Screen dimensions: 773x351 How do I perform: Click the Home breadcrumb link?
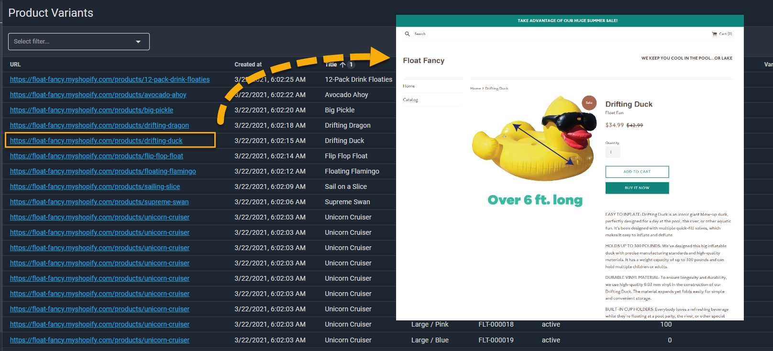point(475,88)
